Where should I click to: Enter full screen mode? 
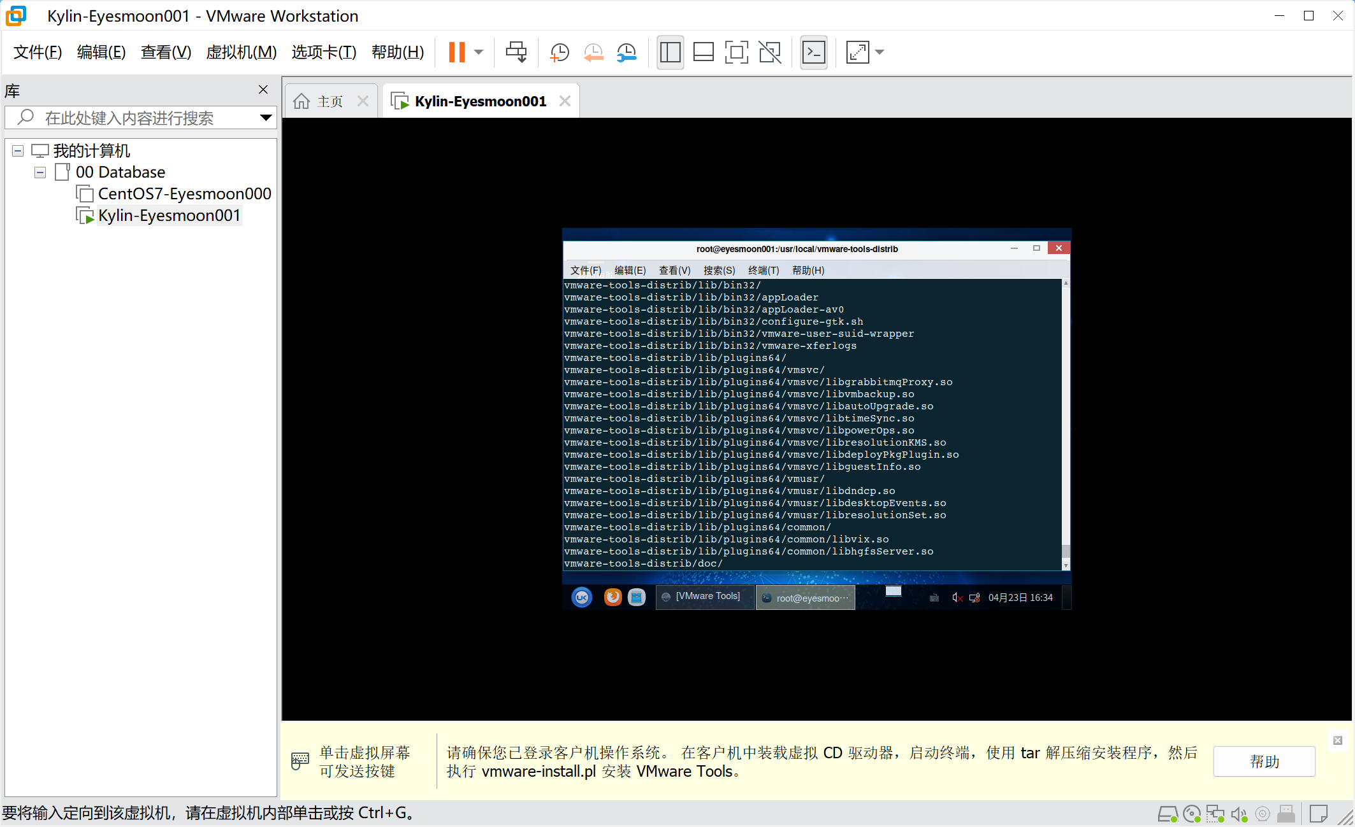coord(736,52)
